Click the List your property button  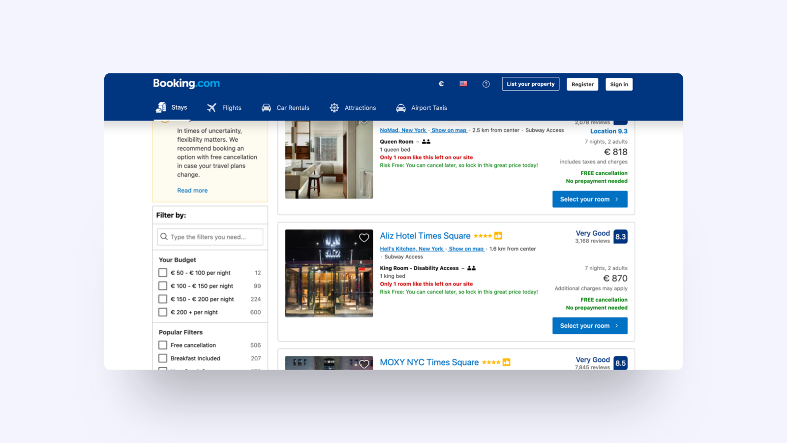531,84
